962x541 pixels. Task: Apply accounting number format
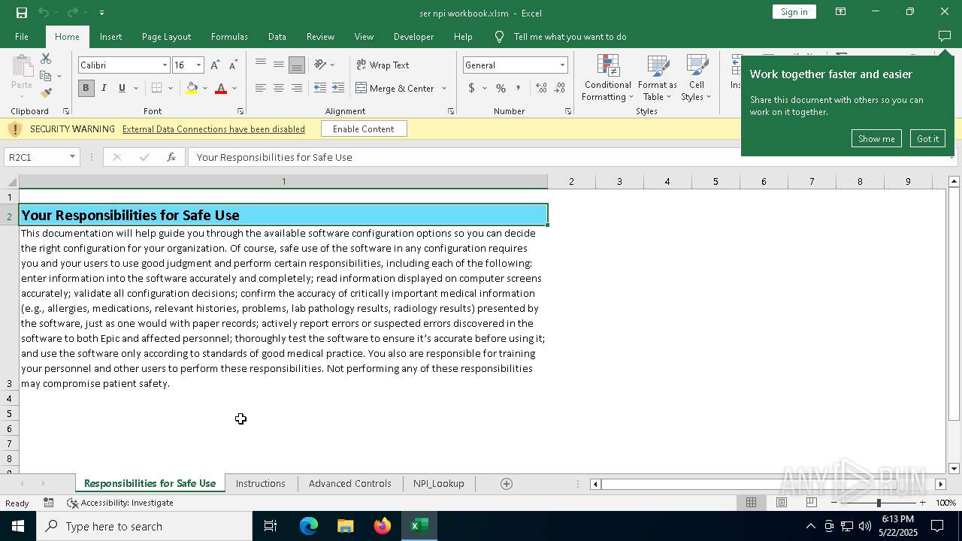coord(471,88)
